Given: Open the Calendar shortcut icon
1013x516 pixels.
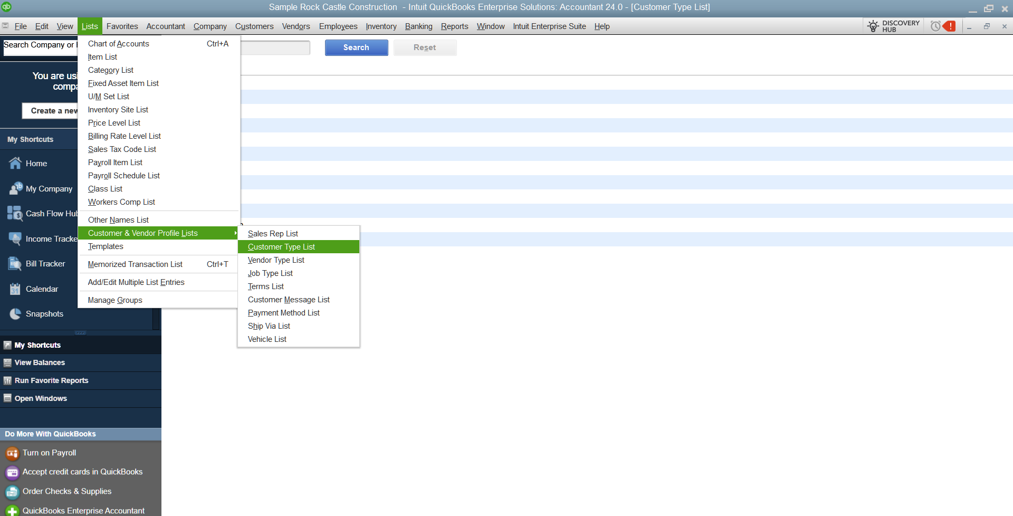Looking at the screenshot, I should click(x=15, y=289).
